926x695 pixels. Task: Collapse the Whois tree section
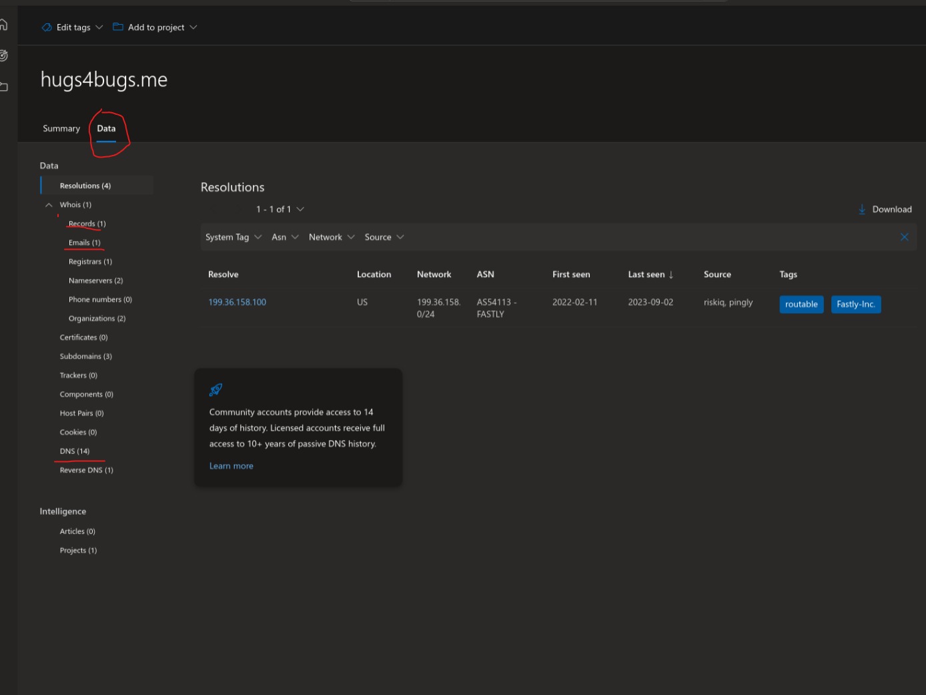click(49, 205)
